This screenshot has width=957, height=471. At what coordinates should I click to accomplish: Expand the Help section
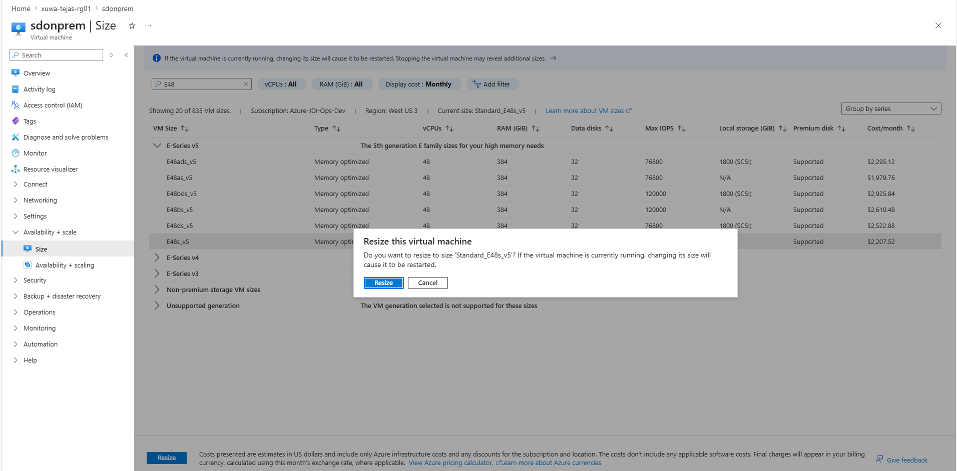click(30, 360)
